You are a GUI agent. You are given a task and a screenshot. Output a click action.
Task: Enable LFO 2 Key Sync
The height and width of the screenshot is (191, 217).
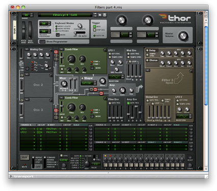click(177, 100)
